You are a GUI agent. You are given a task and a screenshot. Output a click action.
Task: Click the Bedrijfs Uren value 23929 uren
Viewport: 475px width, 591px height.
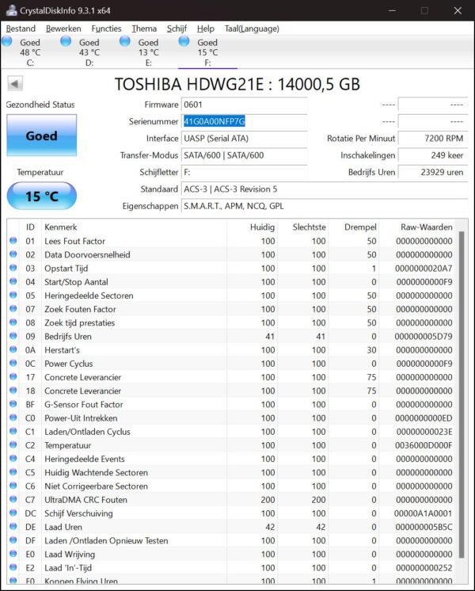point(433,172)
